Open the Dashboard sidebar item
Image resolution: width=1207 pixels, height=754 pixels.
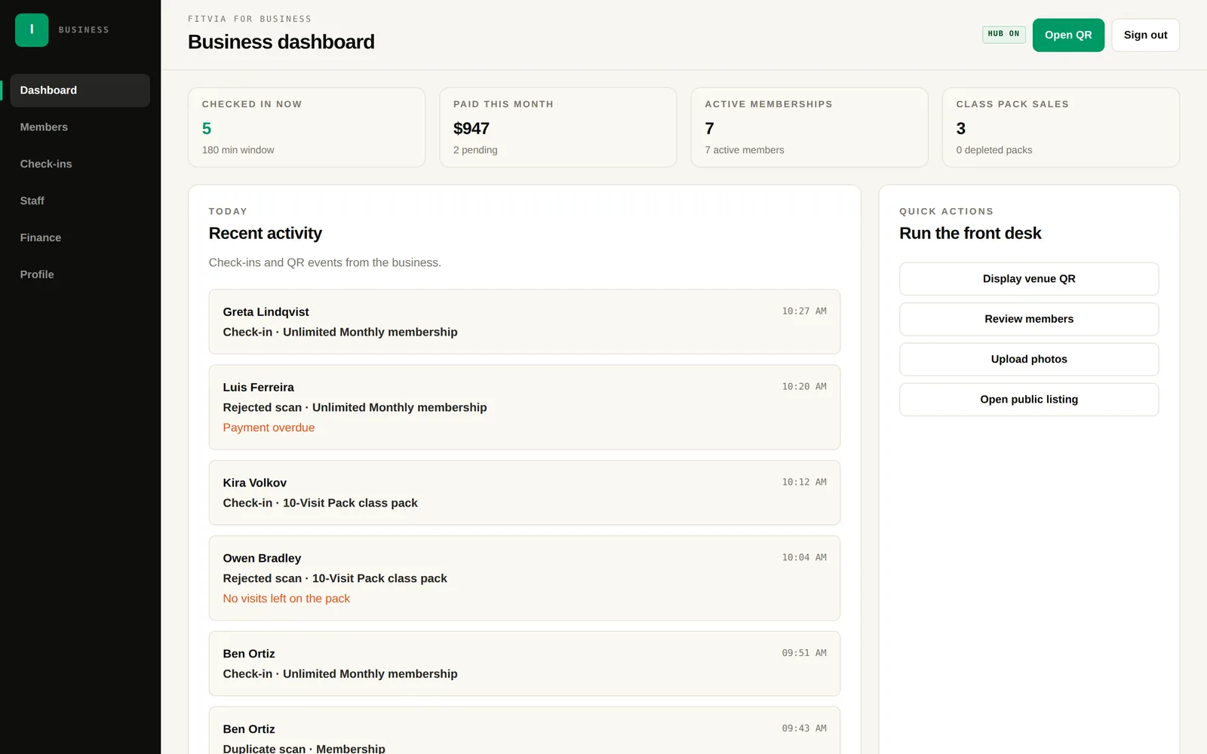[x=80, y=90]
